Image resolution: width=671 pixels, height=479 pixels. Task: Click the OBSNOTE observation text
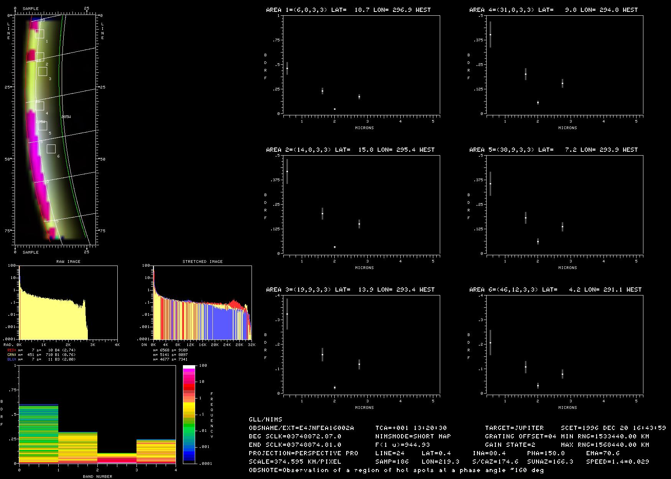396,470
